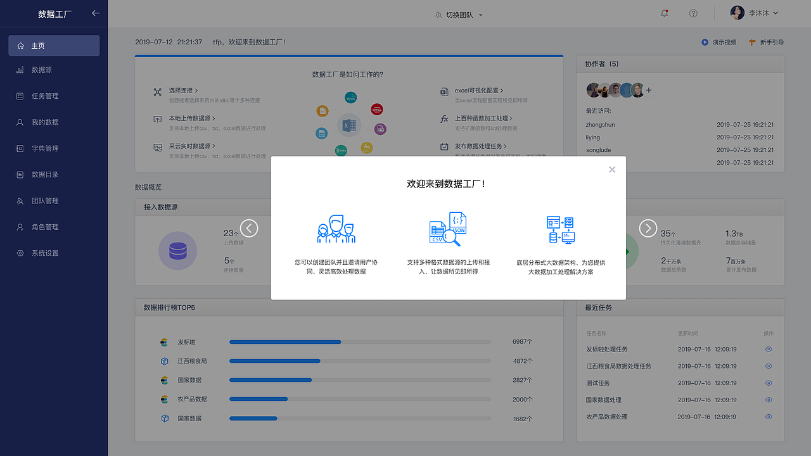Screen dimensions: 811x456
Task: Open the eye icon for 测试任务
Action: (x=769, y=383)
